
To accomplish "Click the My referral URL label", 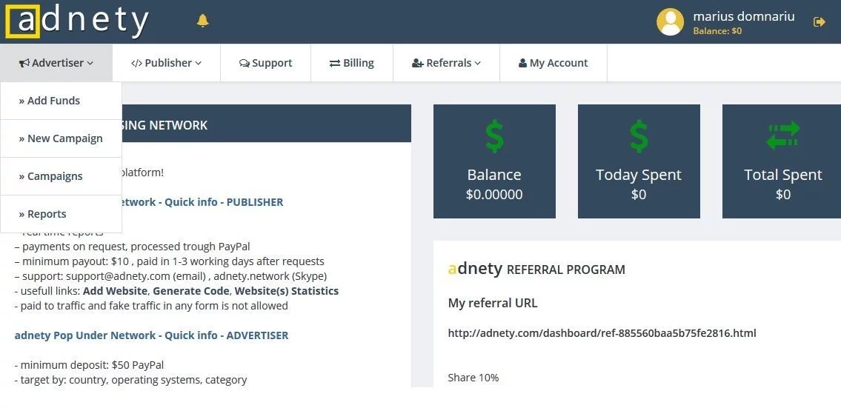I will click(492, 304).
